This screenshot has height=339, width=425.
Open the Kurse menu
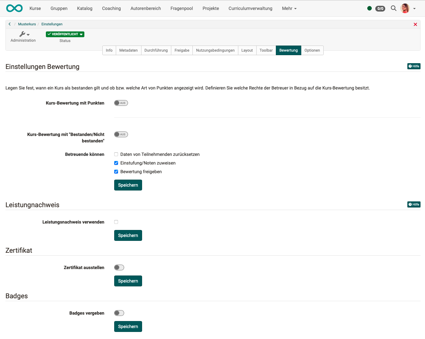(35, 8)
